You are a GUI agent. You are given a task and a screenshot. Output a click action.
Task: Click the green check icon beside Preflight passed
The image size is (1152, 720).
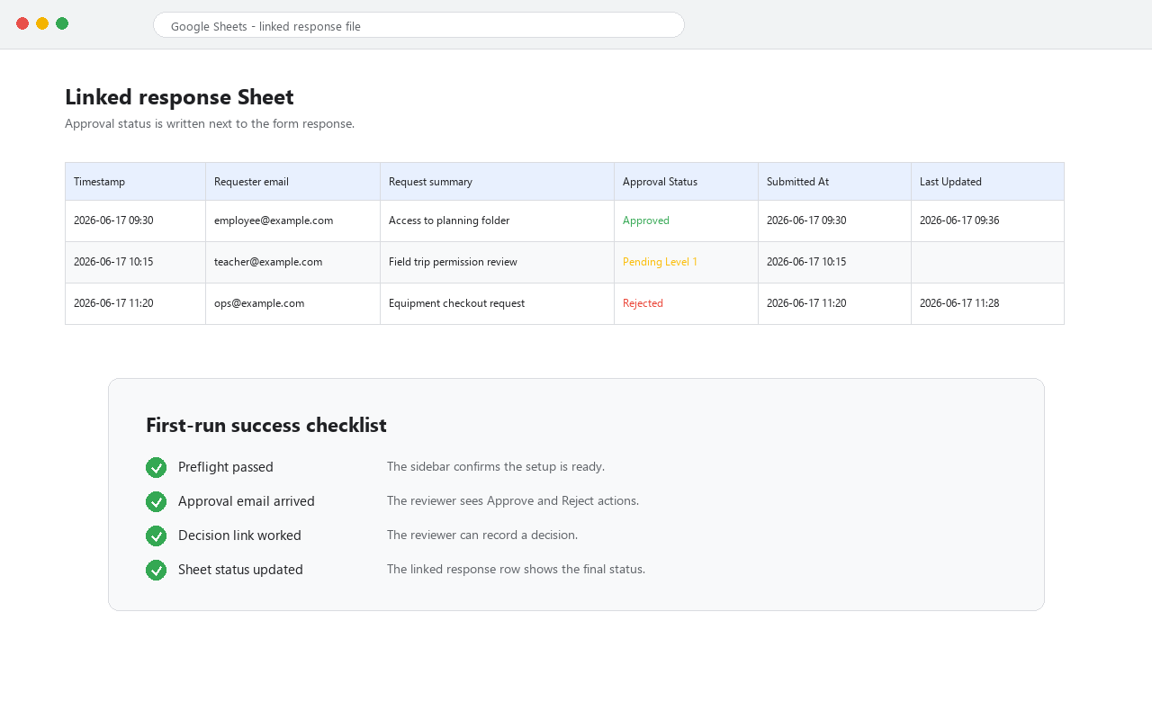click(156, 467)
